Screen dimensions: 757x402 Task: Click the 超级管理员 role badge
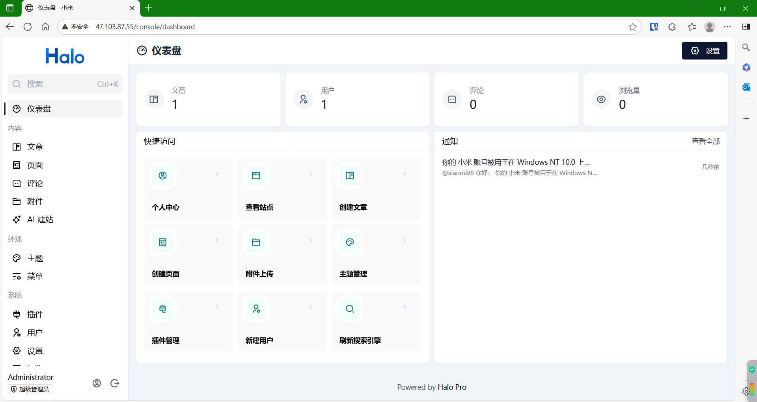click(30, 389)
